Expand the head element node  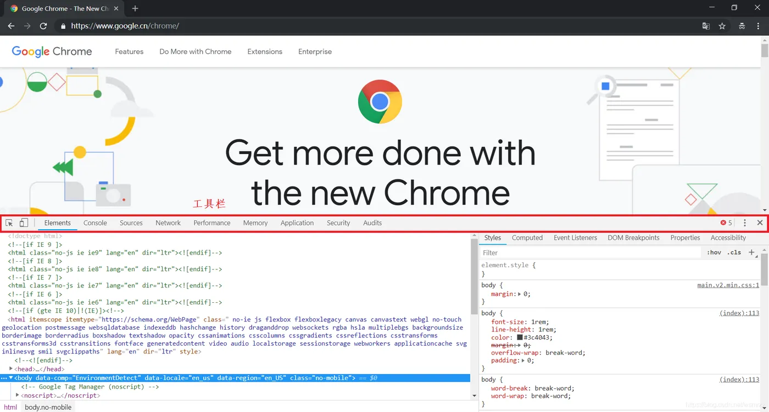click(11, 369)
